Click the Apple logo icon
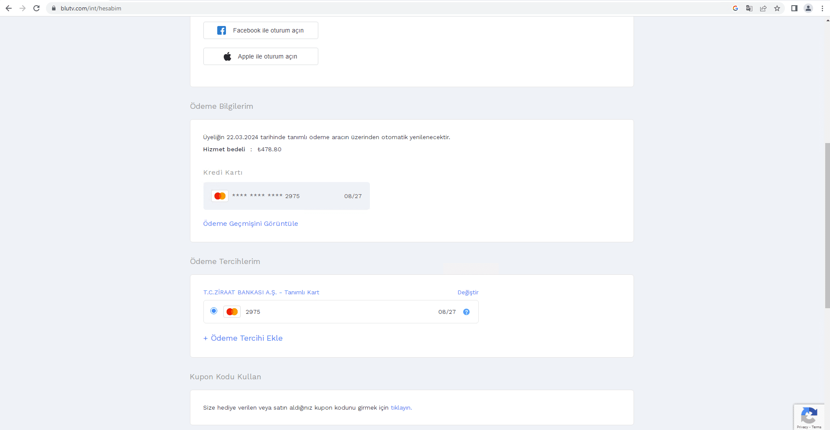Image resolution: width=830 pixels, height=430 pixels. (227, 56)
